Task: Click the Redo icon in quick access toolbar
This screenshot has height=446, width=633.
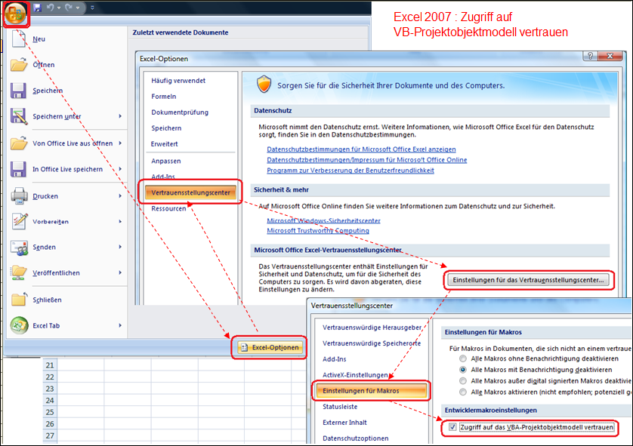Action: pos(69,8)
